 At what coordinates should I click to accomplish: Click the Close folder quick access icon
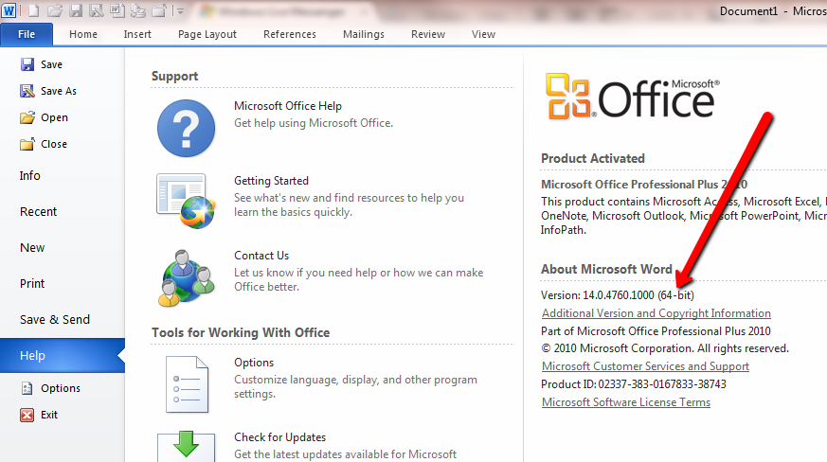[x=159, y=10]
